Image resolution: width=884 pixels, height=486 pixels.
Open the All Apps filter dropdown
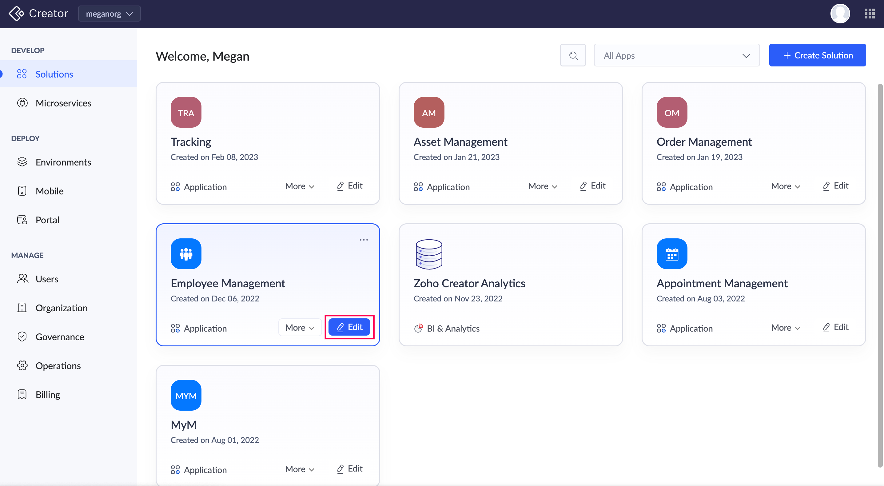(676, 55)
